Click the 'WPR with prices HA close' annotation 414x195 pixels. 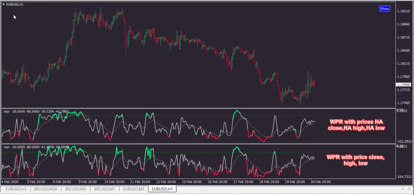[x=356, y=125]
